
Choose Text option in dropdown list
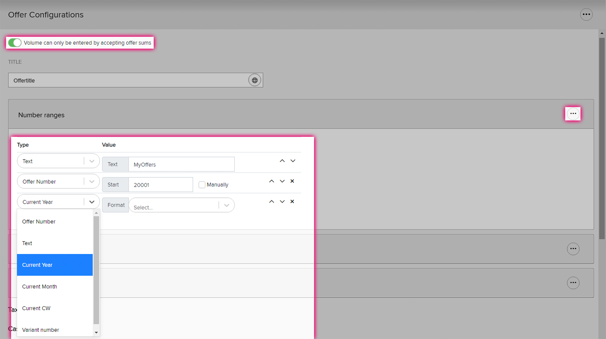pos(55,243)
